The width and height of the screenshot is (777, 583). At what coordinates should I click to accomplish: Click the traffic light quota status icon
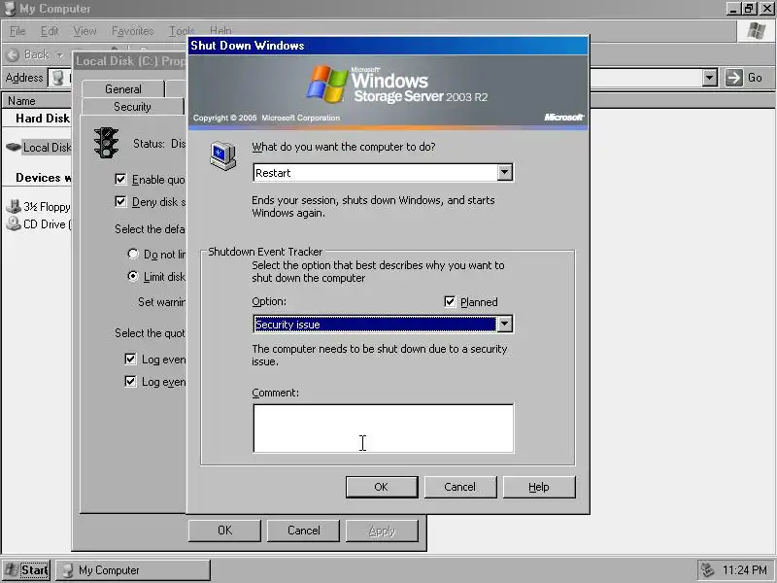(x=107, y=143)
